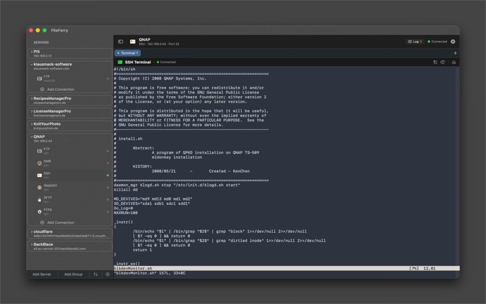
Task: Click the 'Connected' status in the header
Action: pos(437,41)
